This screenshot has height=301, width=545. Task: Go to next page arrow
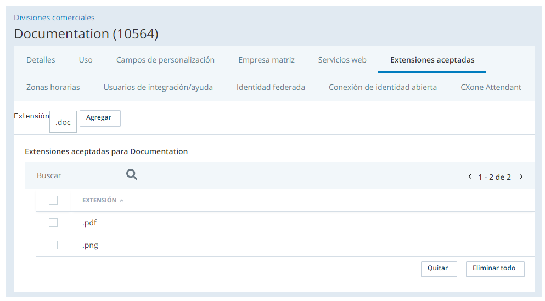point(521,177)
